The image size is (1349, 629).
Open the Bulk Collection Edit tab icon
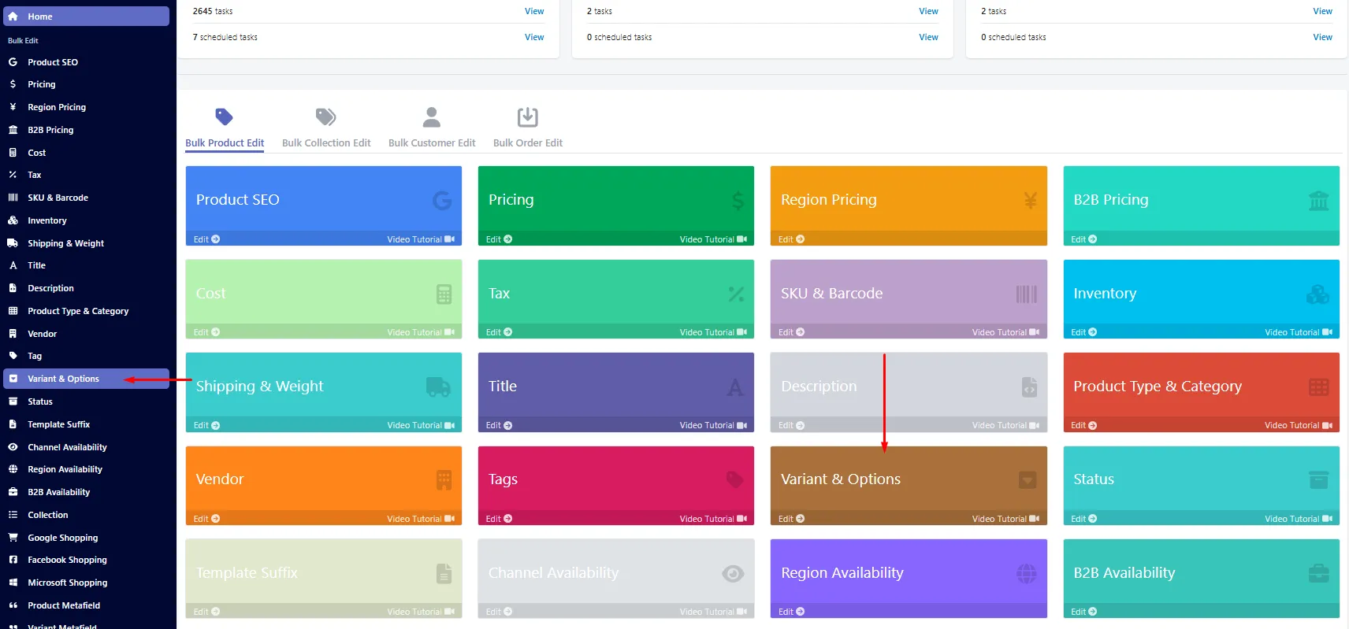click(325, 117)
